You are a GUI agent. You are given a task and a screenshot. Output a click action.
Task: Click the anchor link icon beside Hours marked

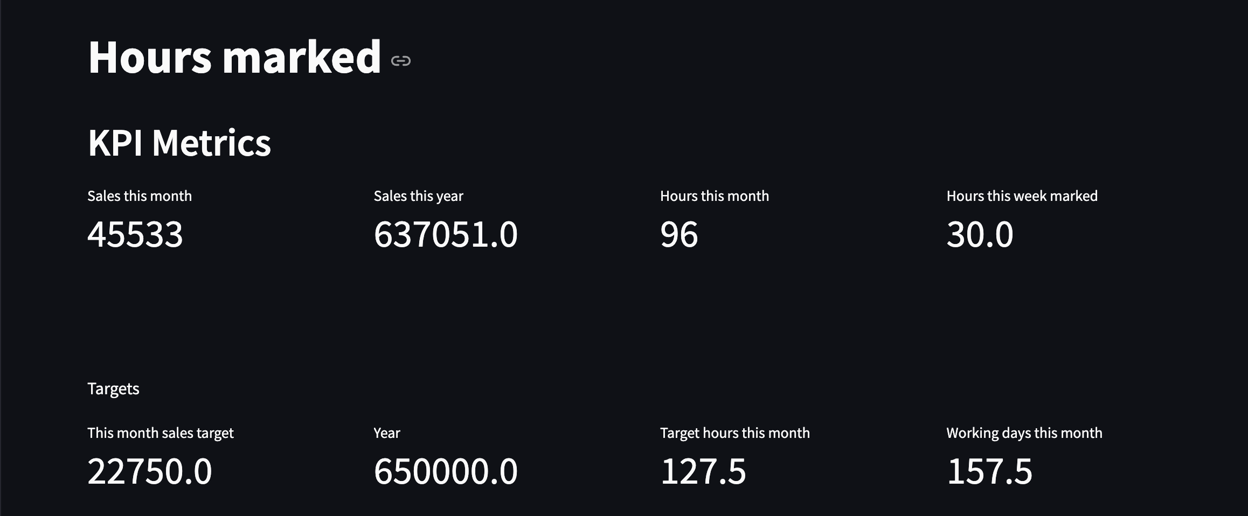click(400, 61)
